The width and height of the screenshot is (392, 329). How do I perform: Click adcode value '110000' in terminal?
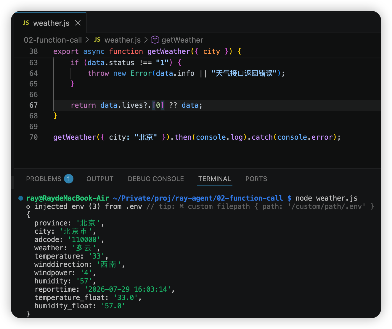point(84,239)
